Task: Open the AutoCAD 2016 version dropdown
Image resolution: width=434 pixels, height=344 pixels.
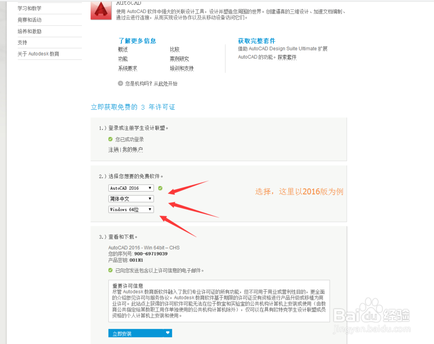Action: point(131,188)
